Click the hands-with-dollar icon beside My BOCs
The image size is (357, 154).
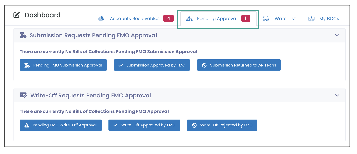pos(311,19)
